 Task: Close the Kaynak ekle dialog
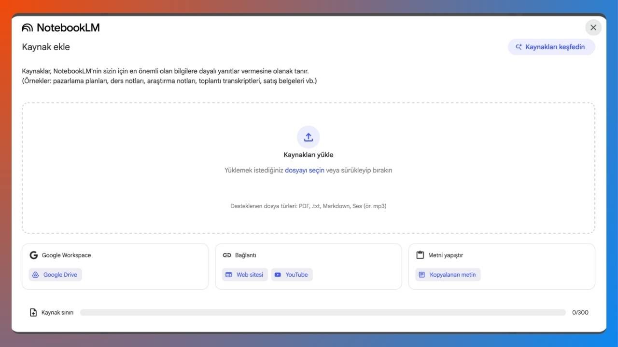(593, 27)
